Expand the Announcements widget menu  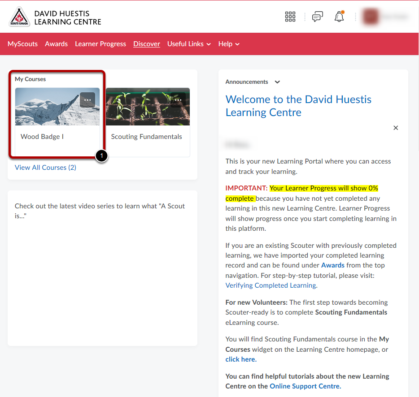click(277, 82)
